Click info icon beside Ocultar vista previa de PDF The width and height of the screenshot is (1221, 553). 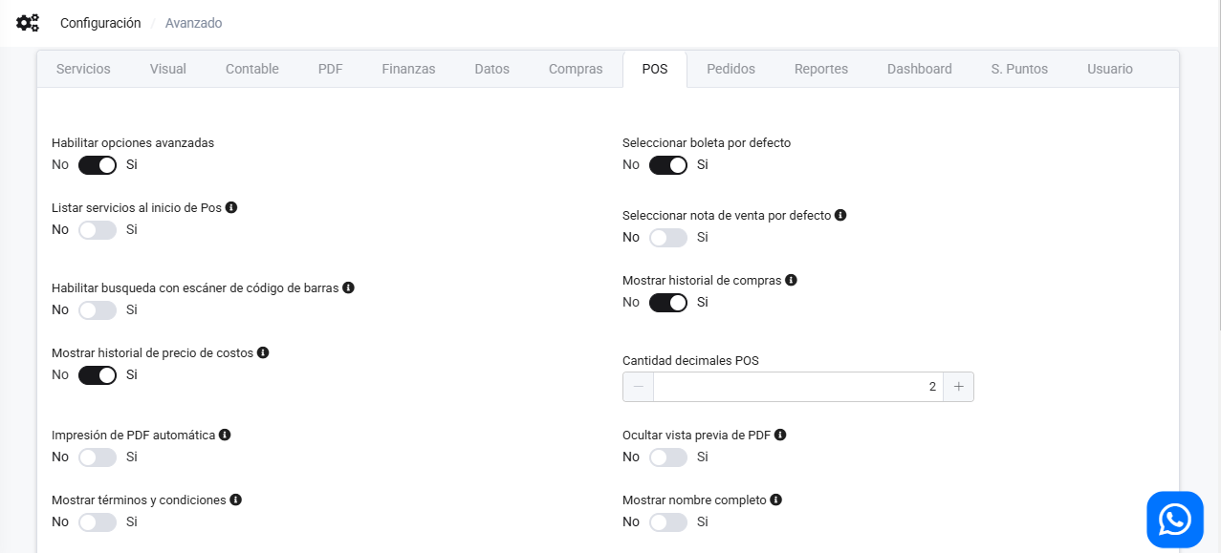[x=780, y=435]
